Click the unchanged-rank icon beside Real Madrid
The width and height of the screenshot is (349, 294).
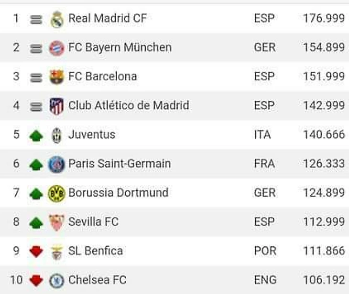coord(36,20)
